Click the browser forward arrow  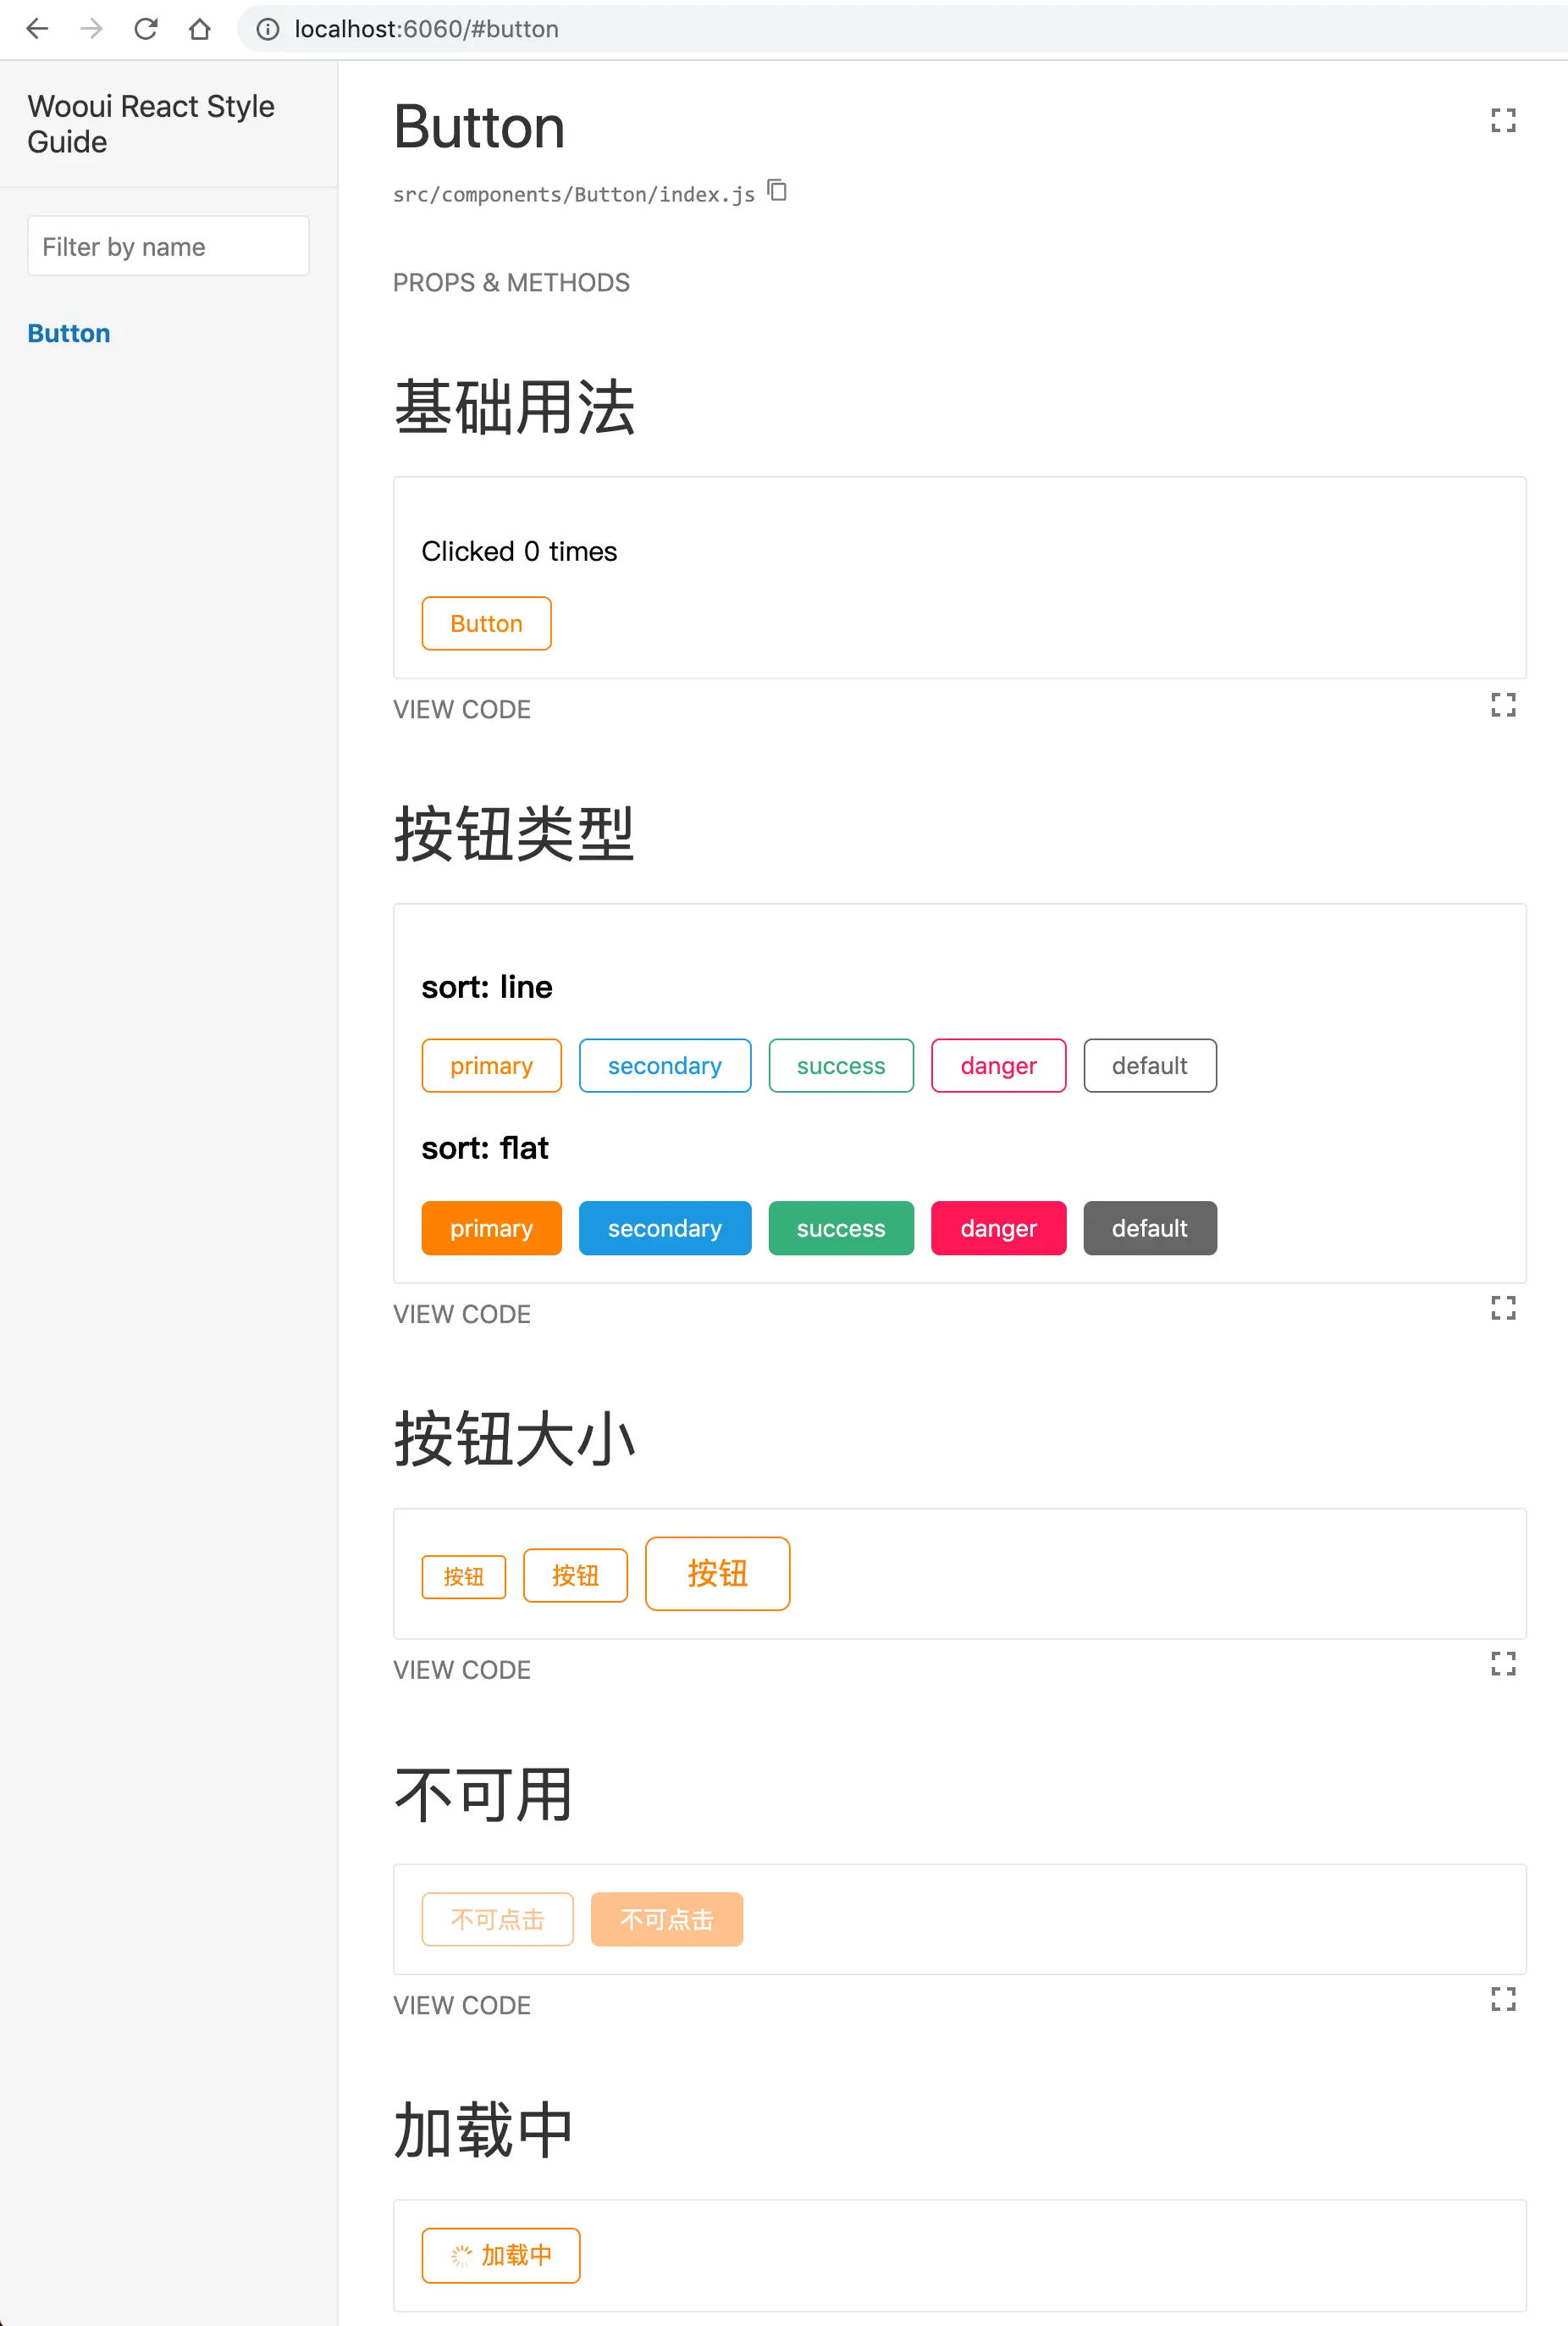91,29
